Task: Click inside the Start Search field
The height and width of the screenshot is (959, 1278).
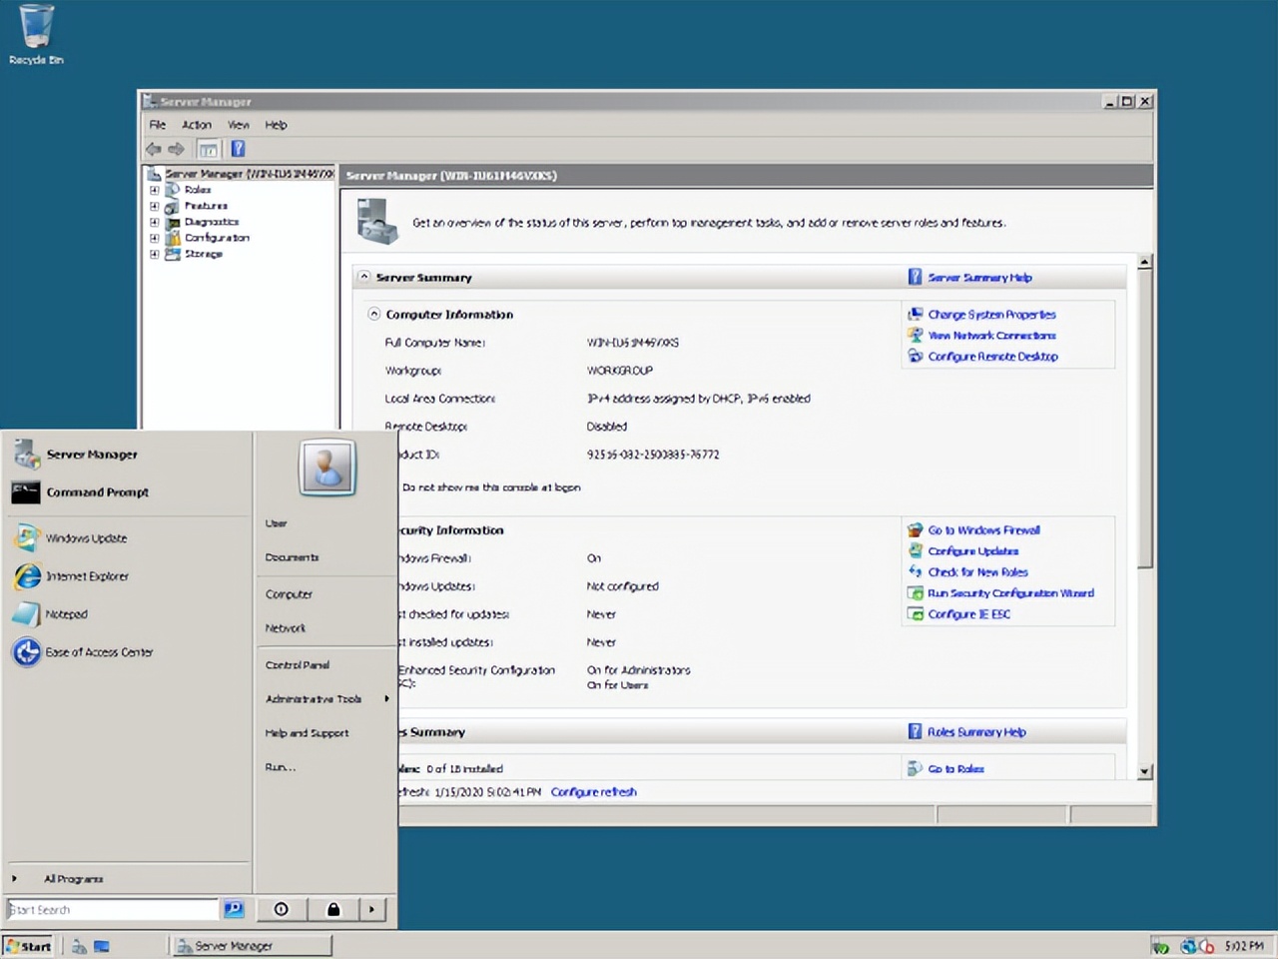Action: click(x=110, y=909)
